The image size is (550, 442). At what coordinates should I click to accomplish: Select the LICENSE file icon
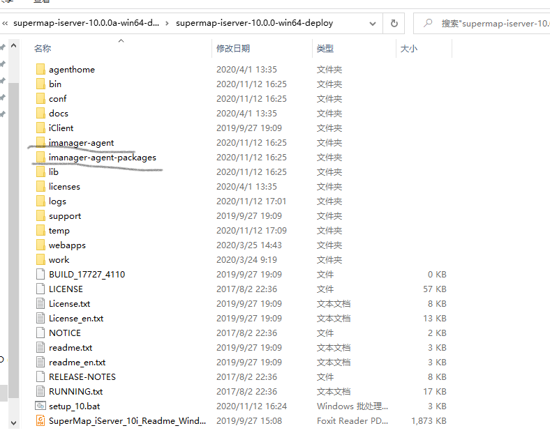coord(40,289)
